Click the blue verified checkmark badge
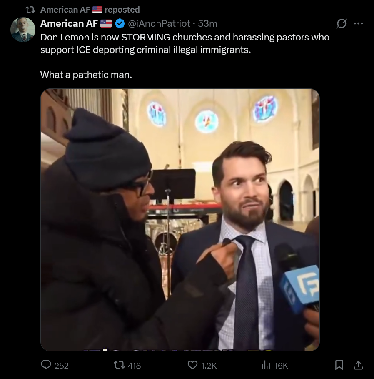This screenshot has width=374, height=379. (120, 23)
